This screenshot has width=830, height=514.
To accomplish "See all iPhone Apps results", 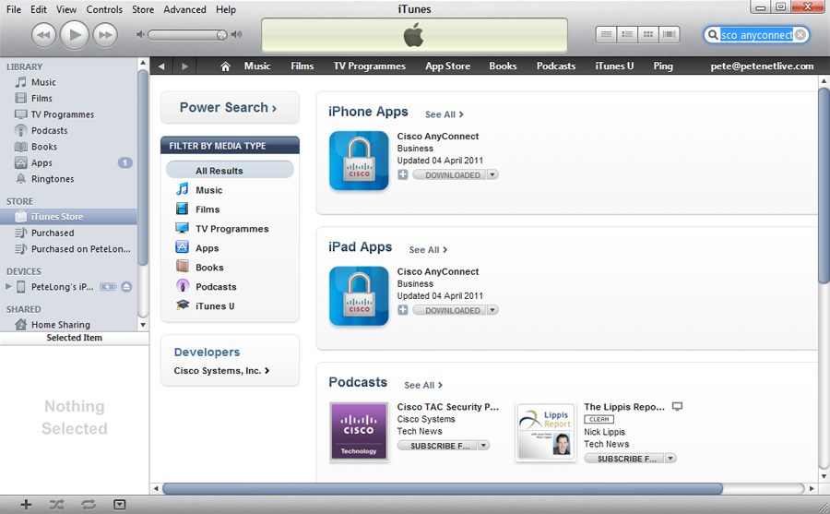I will [x=445, y=114].
